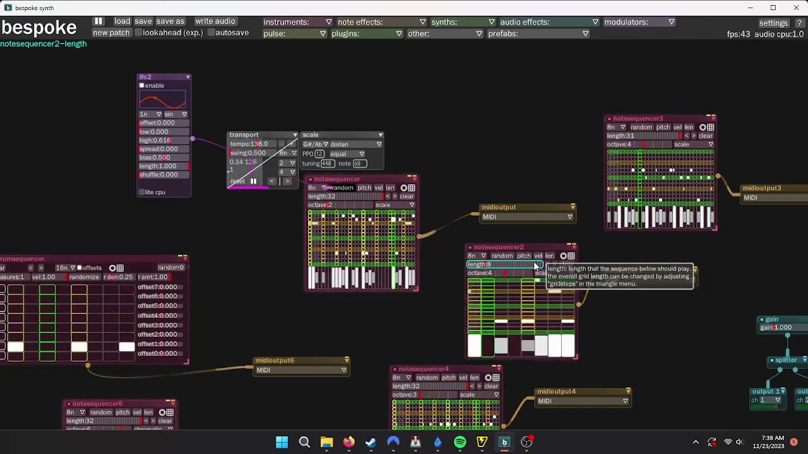Viewport: 808px width, 454px height.
Task: Click the scale note 69 field
Action: click(359, 164)
